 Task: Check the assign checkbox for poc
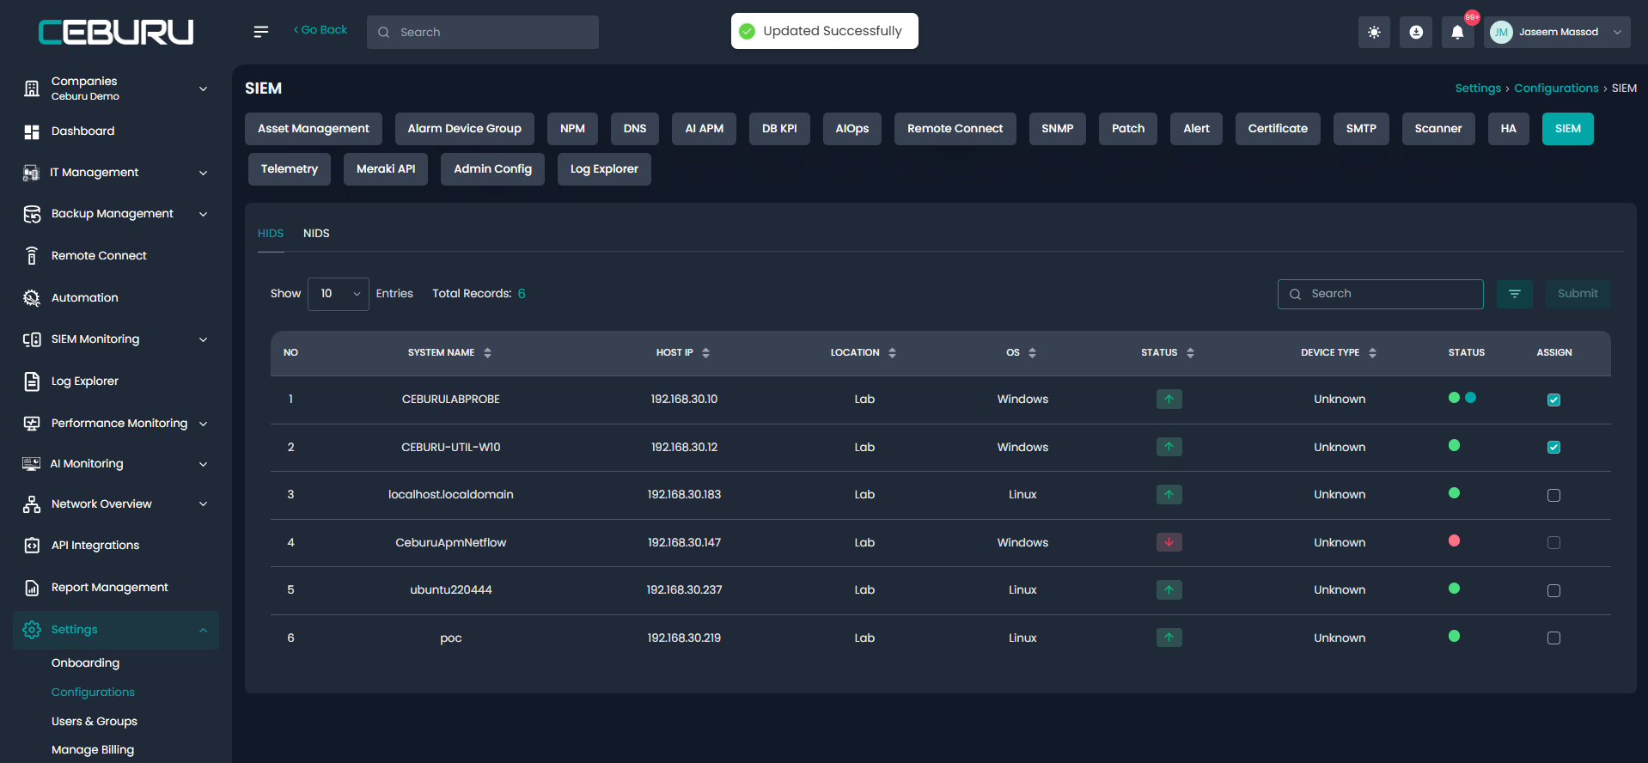click(x=1553, y=638)
